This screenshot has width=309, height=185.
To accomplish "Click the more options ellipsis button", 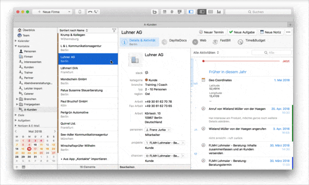I will (x=288, y=32).
